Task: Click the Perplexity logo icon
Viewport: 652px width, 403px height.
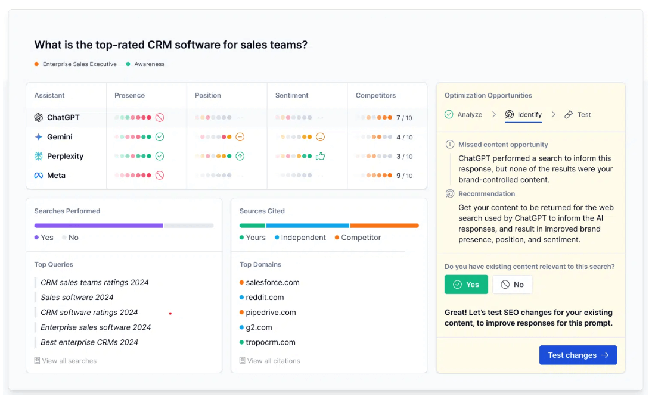Action: [x=39, y=156]
